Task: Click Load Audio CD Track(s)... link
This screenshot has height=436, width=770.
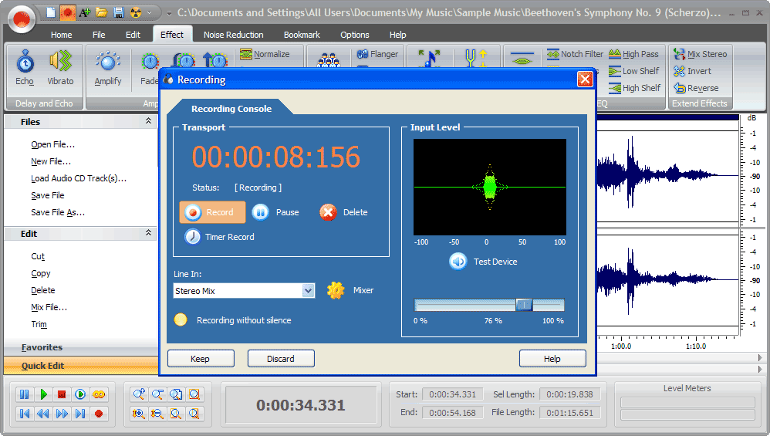Action: [x=79, y=178]
